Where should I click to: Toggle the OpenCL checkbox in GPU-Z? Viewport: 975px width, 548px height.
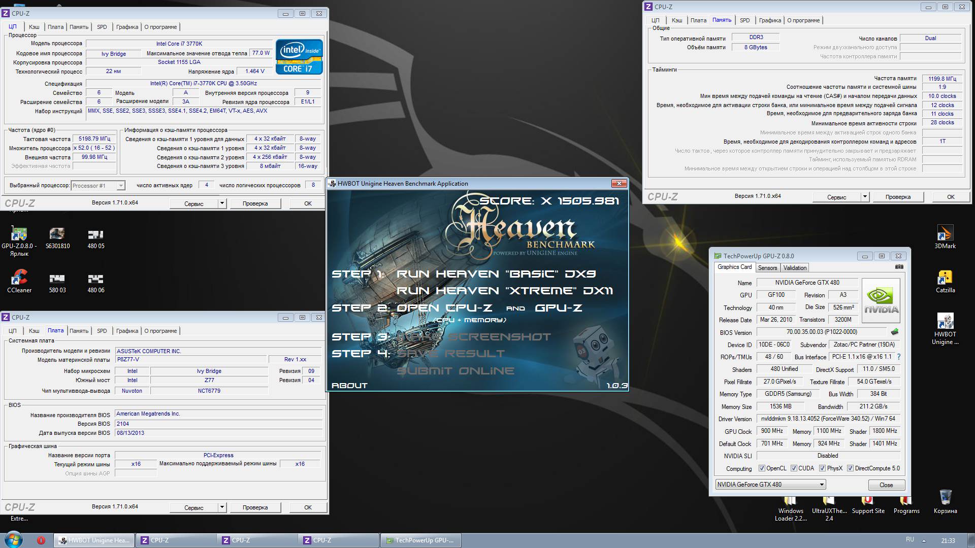tap(762, 468)
